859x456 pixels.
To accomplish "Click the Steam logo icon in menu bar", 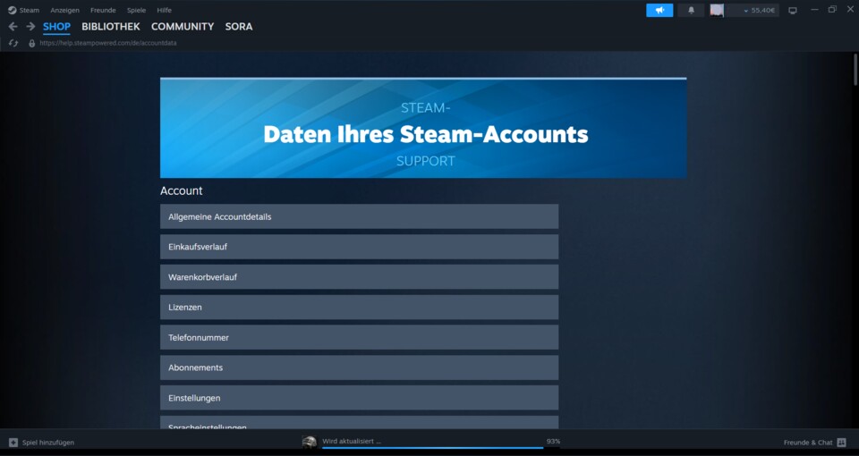I will (12, 10).
